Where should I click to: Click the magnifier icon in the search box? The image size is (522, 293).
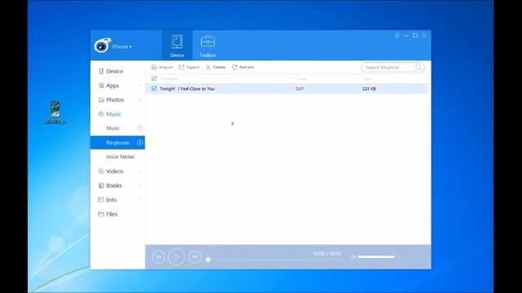point(418,68)
